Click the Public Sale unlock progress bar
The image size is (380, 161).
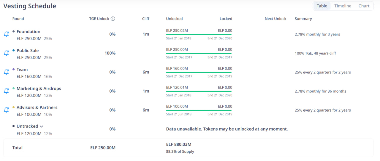(199, 54)
